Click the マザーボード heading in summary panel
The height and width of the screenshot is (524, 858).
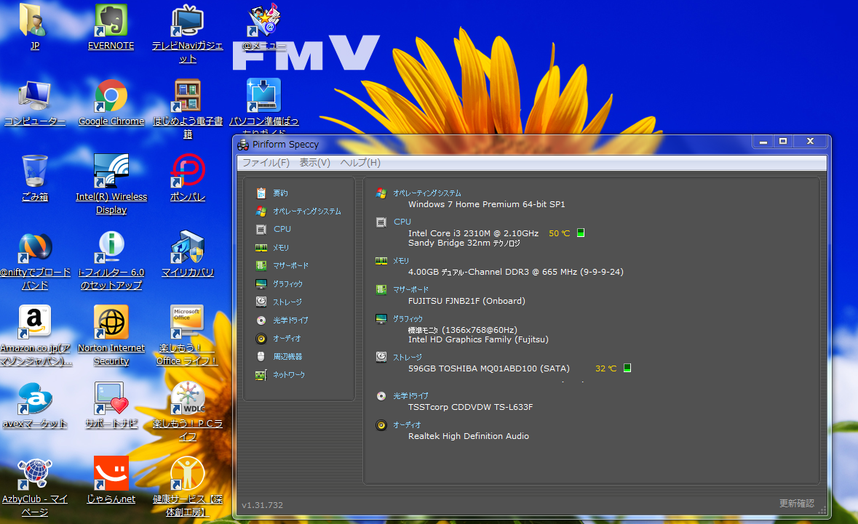(x=410, y=289)
